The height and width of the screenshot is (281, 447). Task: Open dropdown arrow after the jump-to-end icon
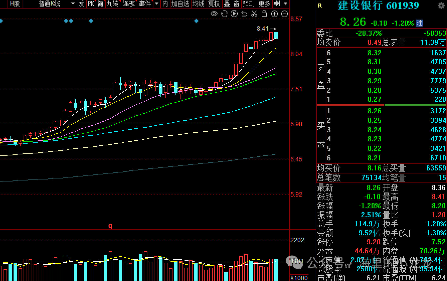pos(286,4)
